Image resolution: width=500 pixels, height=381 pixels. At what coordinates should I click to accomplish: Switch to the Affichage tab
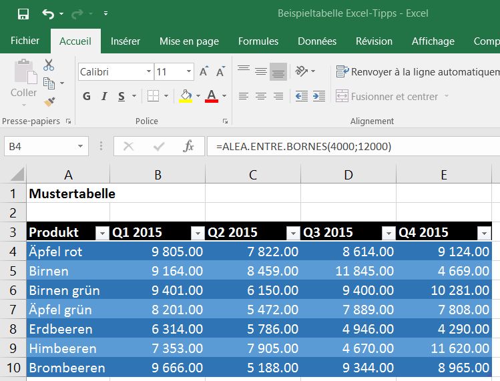(x=433, y=41)
